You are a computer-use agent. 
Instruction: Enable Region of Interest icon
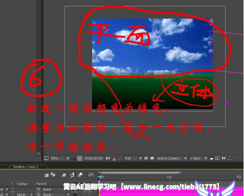point(146,159)
